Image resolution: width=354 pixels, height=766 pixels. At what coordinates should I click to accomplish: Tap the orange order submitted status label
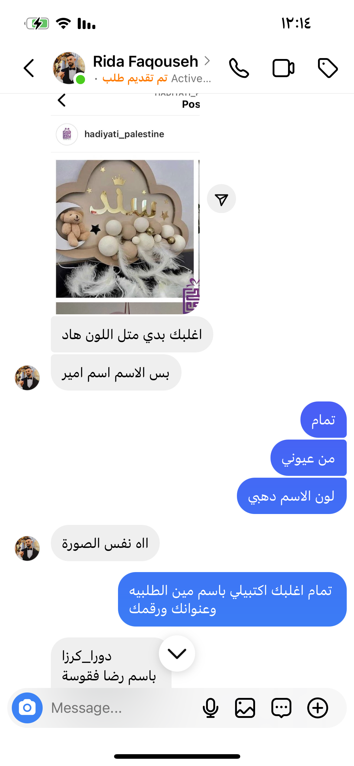(135, 78)
